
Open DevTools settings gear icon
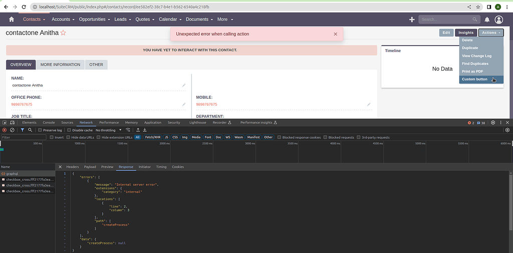[x=493, y=122]
